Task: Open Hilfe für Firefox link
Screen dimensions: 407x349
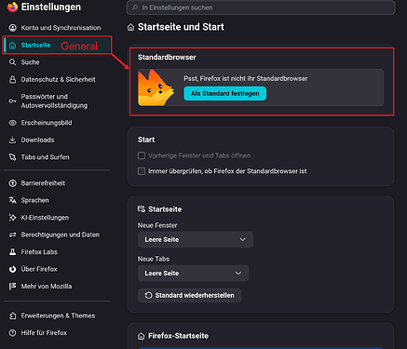Action: [57, 333]
